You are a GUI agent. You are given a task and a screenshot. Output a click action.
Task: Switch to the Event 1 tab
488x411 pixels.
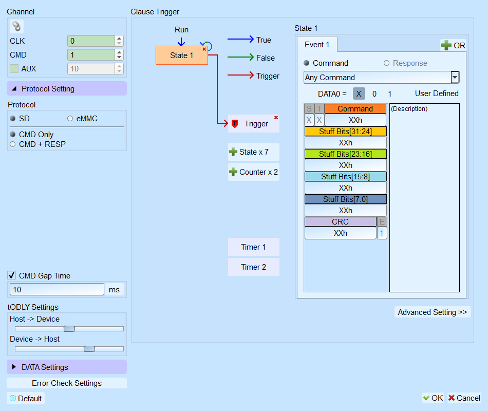[x=317, y=45]
